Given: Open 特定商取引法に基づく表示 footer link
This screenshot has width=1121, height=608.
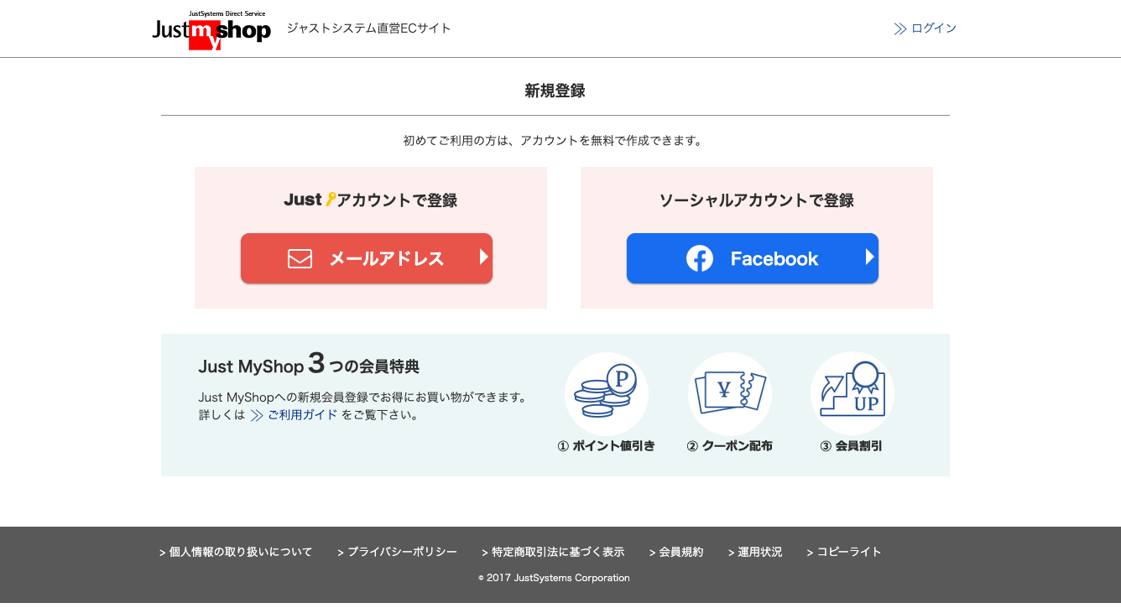Looking at the screenshot, I should [553, 552].
